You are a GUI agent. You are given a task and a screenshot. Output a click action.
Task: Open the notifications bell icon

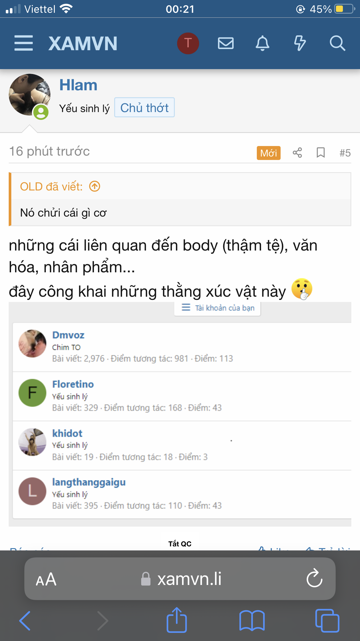coord(262,43)
